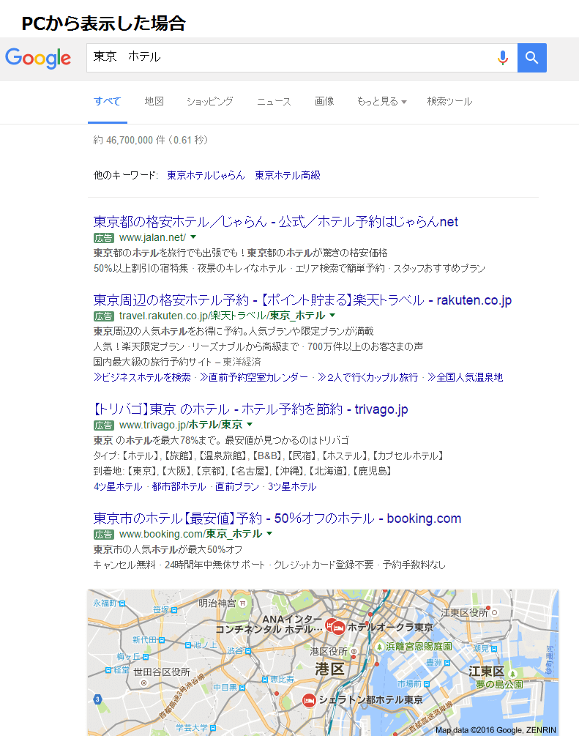The width and height of the screenshot is (579, 736).
Task: Click 浜離宮恩賜庭園 park marker on map
Action: click(x=380, y=647)
